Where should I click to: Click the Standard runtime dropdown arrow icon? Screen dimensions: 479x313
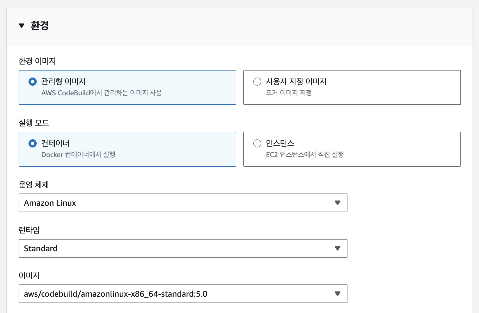coord(338,248)
